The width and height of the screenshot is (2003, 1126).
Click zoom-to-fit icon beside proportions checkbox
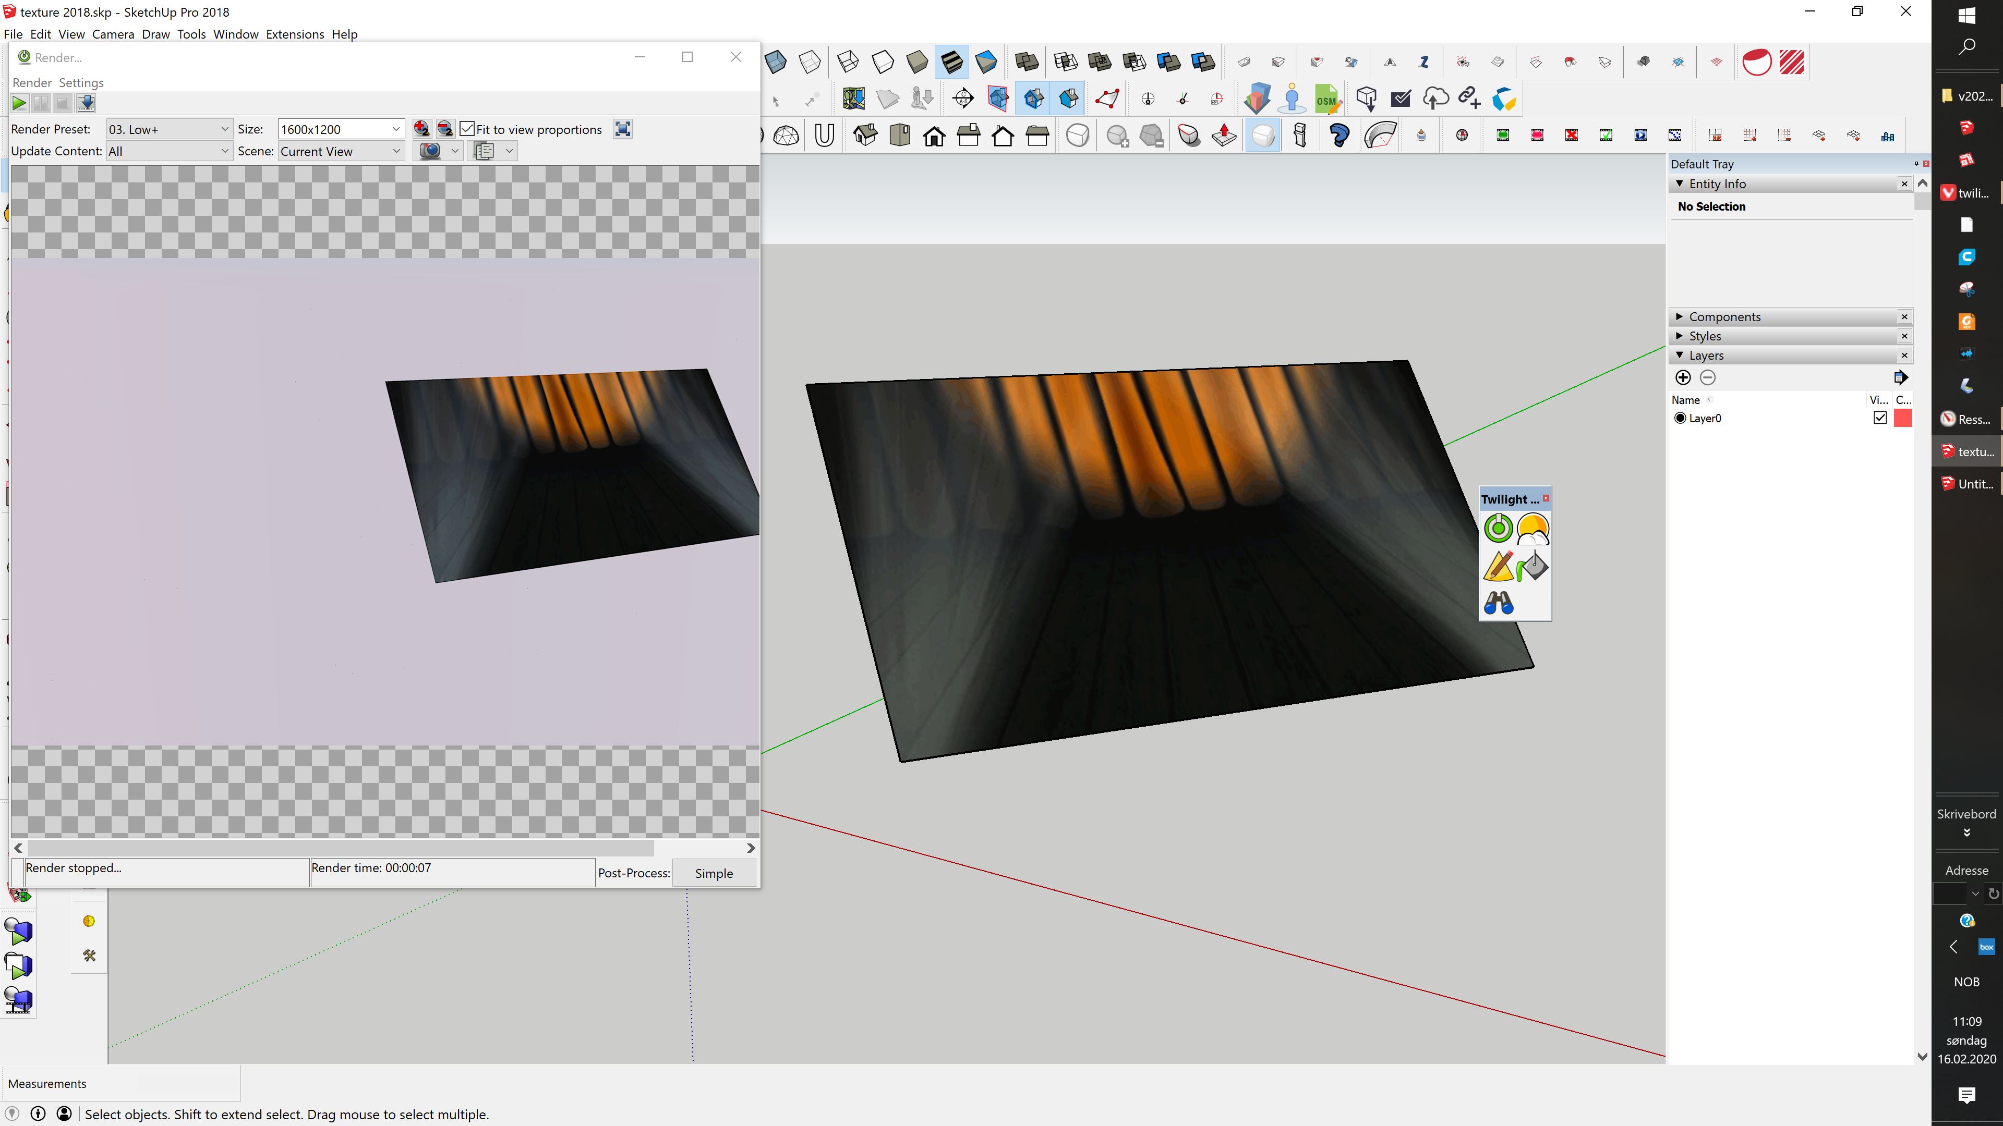click(623, 129)
